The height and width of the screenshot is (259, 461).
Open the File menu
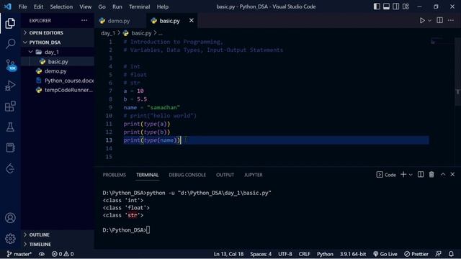point(22,6)
